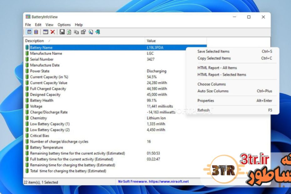Choose Save Selected Items from context menu
291x194 pixels.
[213, 52]
